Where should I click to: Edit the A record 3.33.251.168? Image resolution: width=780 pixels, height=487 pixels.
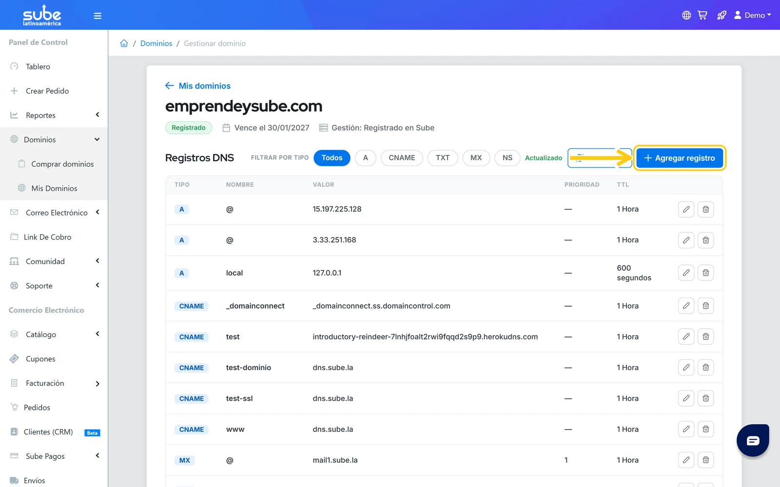[686, 240]
